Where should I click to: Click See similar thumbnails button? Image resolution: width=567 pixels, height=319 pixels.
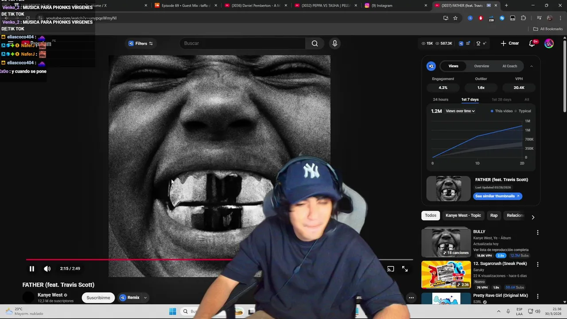[x=497, y=196]
